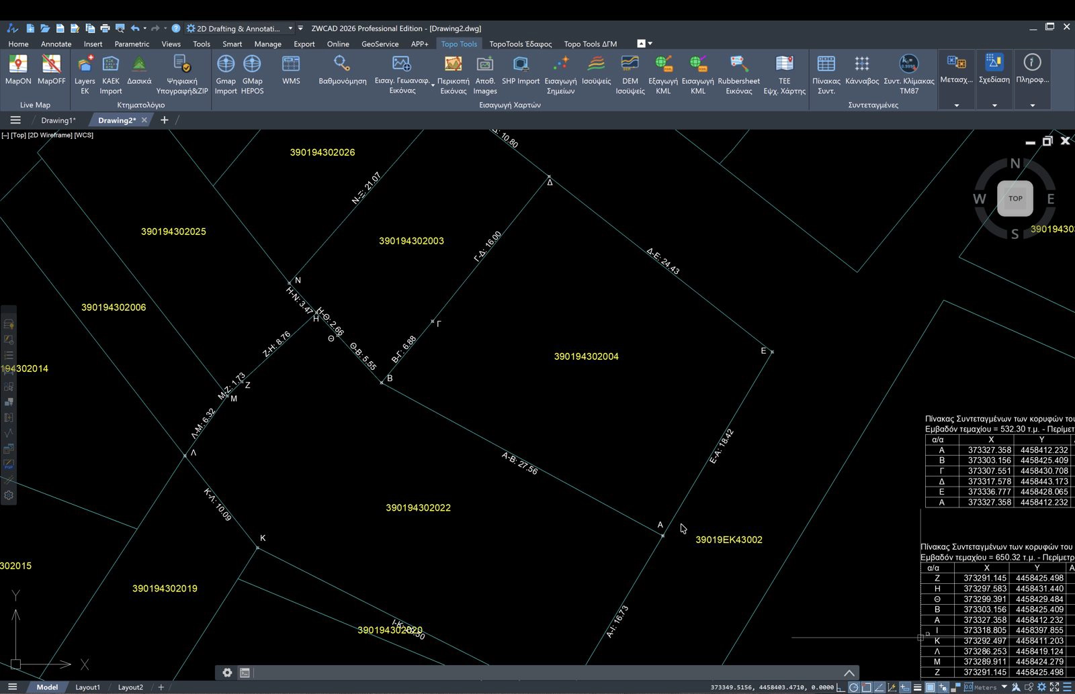1075x694 pixels.
Task: Toggle polar tracking in the status bar
Action: tap(853, 687)
